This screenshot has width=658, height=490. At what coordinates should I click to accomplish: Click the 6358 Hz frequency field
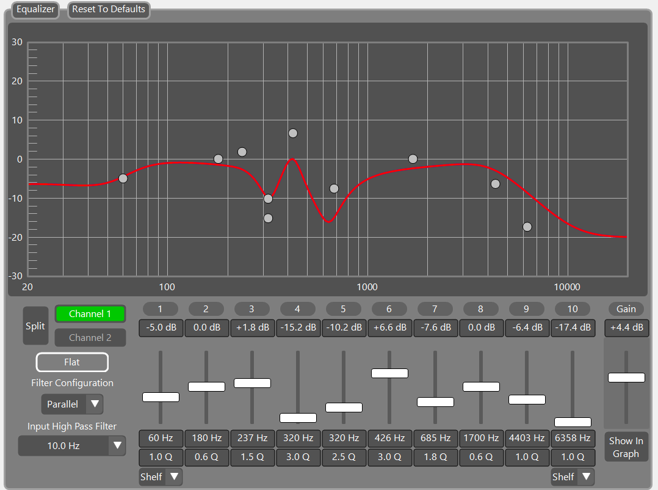click(x=573, y=438)
